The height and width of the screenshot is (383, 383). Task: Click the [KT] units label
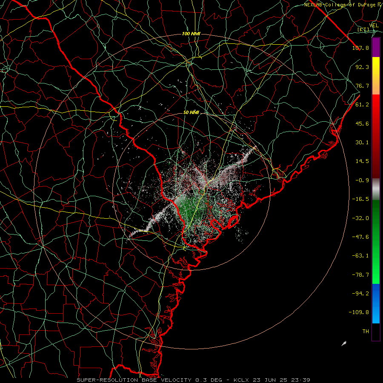pyautogui.click(x=363, y=30)
